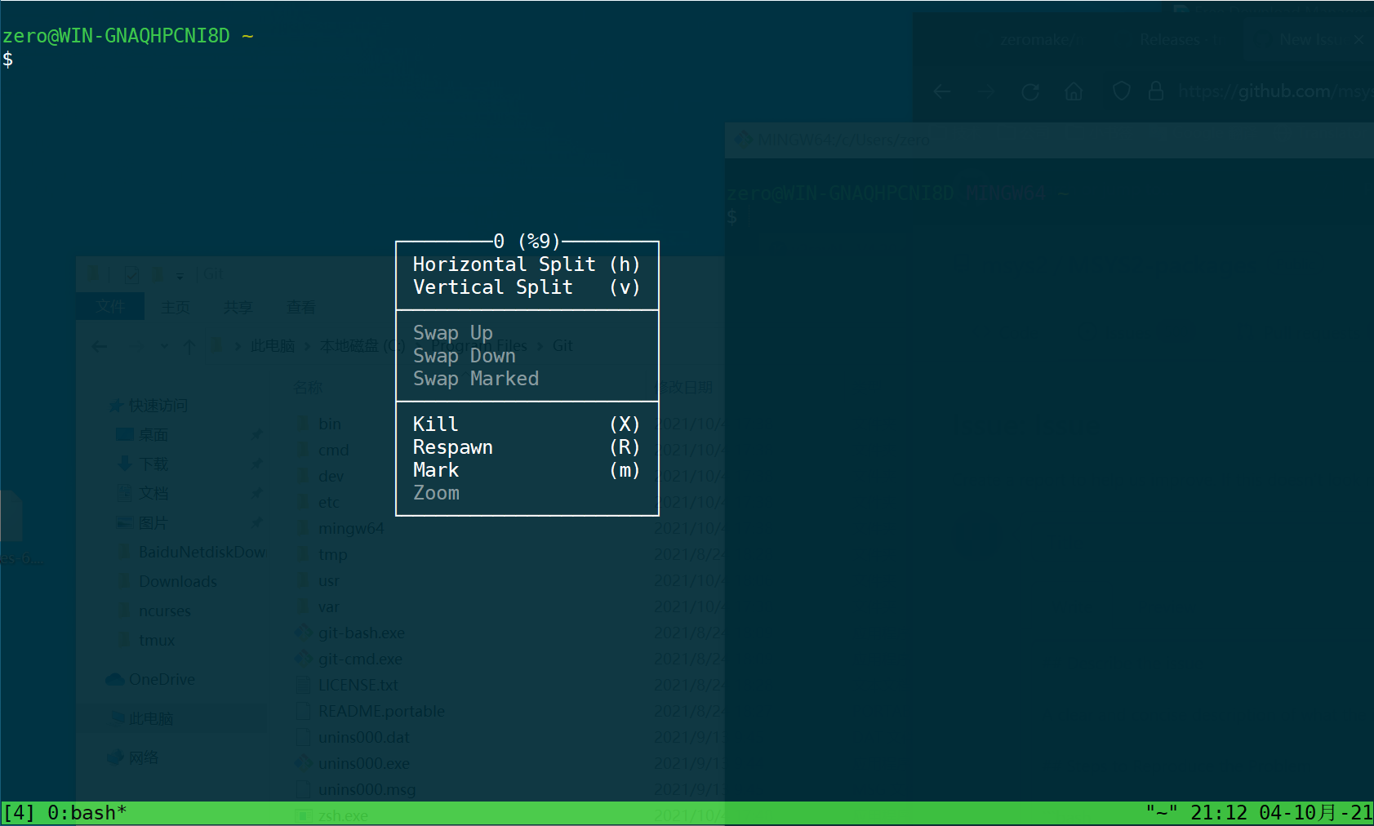The height and width of the screenshot is (826, 1374).
Task: Click the site security padlock icon
Action: tap(1156, 91)
